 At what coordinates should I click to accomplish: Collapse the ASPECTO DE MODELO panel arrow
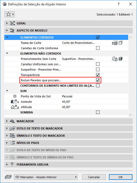(7, 30)
